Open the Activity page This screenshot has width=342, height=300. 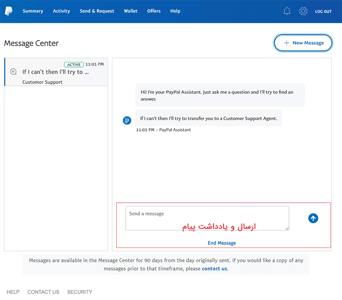pos(61,11)
